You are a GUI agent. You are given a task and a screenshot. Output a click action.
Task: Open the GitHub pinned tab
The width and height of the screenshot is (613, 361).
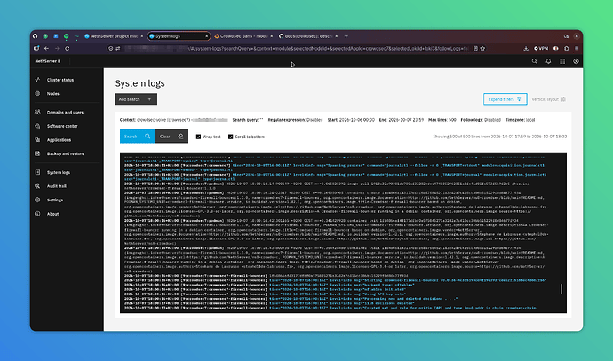36,36
